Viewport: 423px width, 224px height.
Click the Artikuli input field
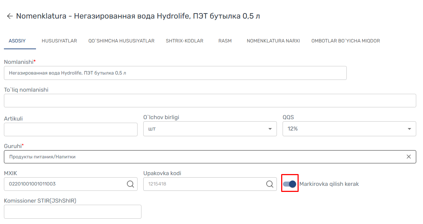click(x=71, y=129)
